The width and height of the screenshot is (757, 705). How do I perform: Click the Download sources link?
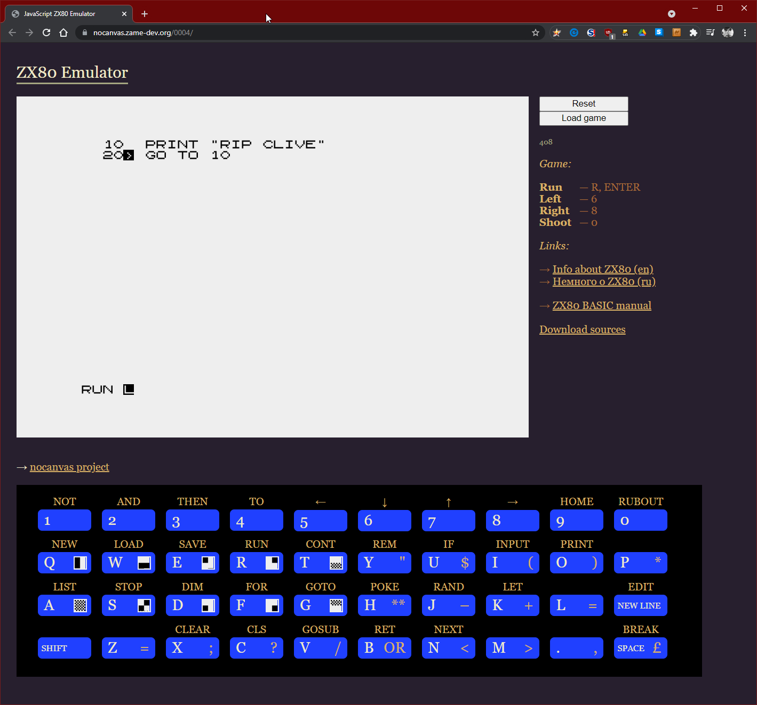point(582,329)
